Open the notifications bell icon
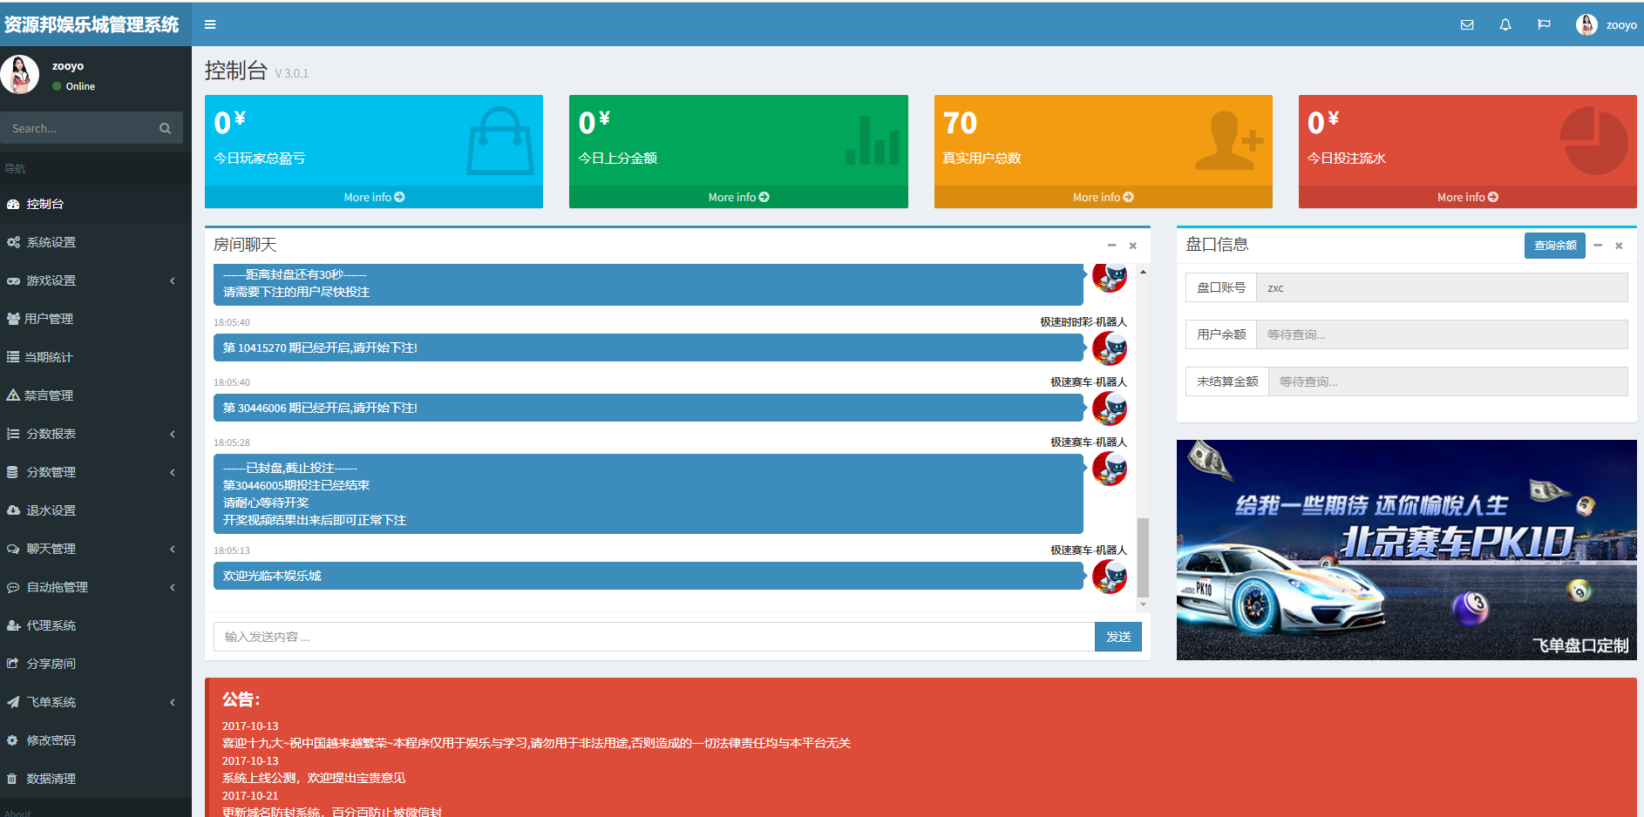 tap(1505, 25)
